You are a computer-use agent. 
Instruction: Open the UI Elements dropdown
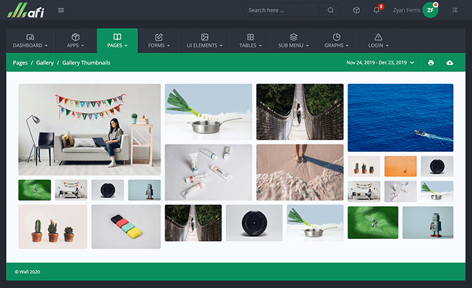pos(205,41)
